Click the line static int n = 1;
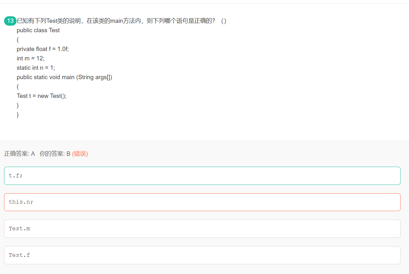This screenshot has height=274, width=409. 36,68
